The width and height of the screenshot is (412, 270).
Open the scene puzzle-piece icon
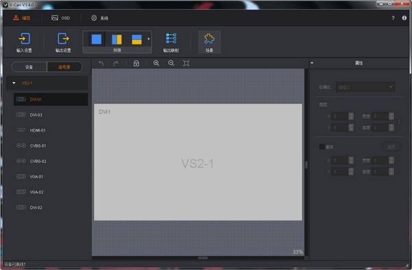point(209,39)
